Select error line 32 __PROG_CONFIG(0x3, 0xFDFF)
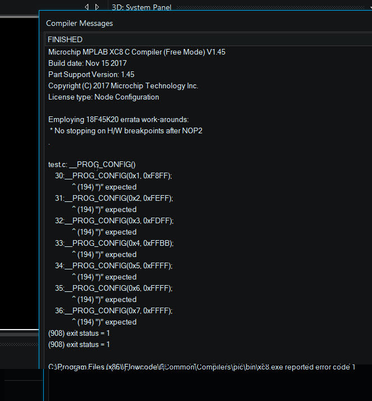This screenshot has width=372, height=401. (115, 220)
